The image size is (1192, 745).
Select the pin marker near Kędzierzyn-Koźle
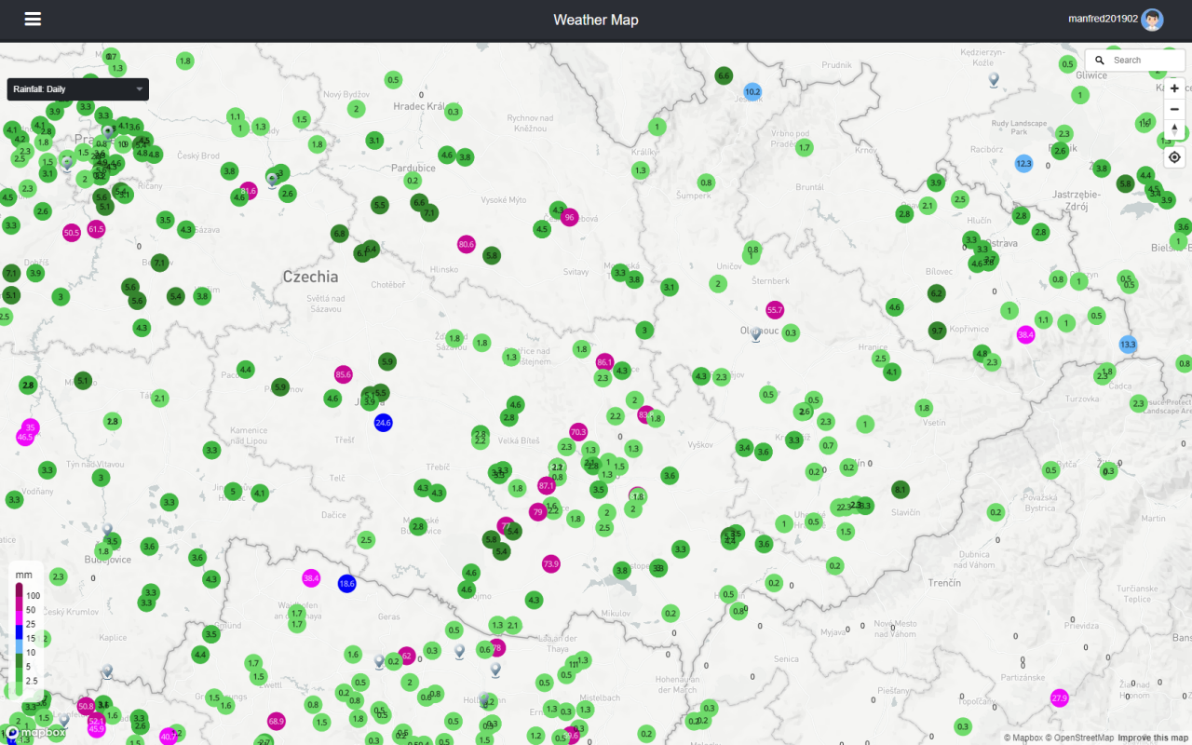(x=994, y=80)
